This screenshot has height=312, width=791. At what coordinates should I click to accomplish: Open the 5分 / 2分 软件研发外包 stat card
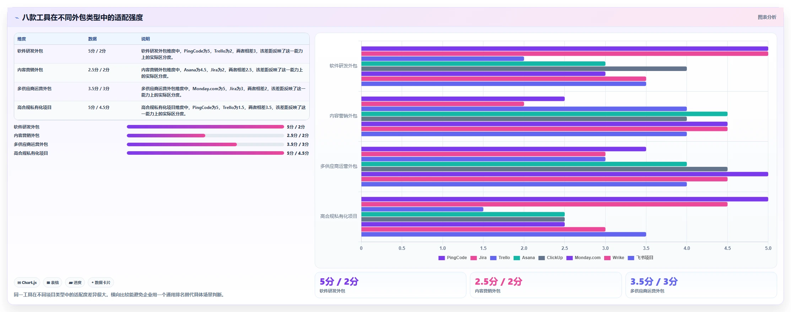[x=390, y=285]
